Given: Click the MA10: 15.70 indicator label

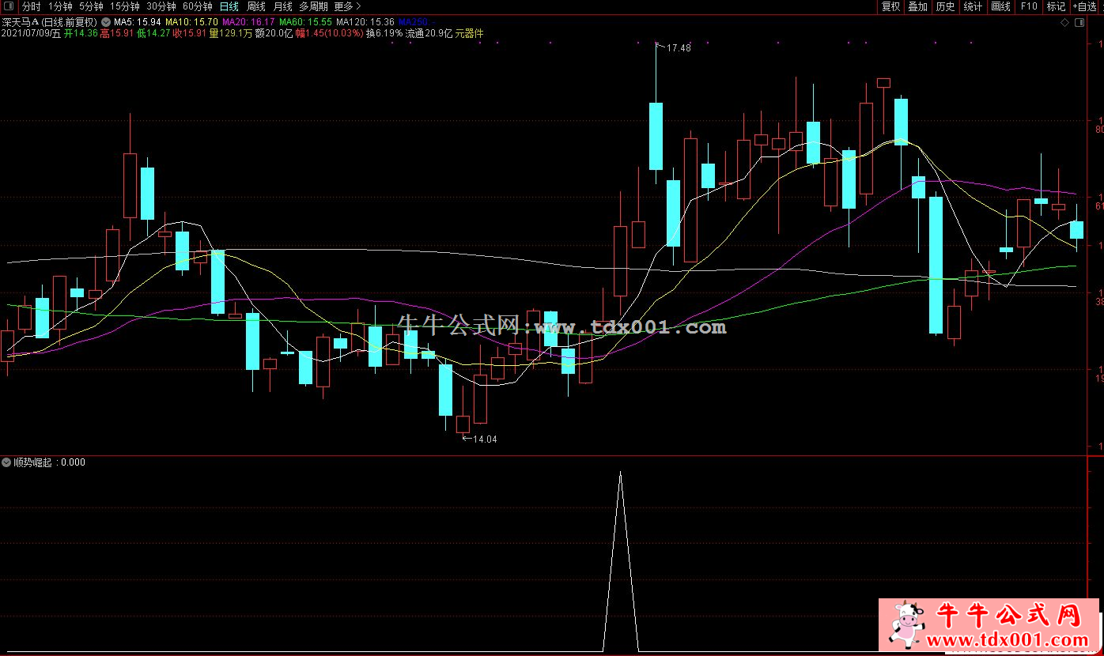Looking at the screenshot, I should tap(191, 22).
